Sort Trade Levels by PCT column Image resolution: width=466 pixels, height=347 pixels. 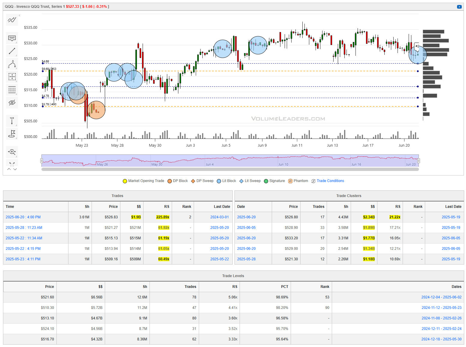[265, 287]
